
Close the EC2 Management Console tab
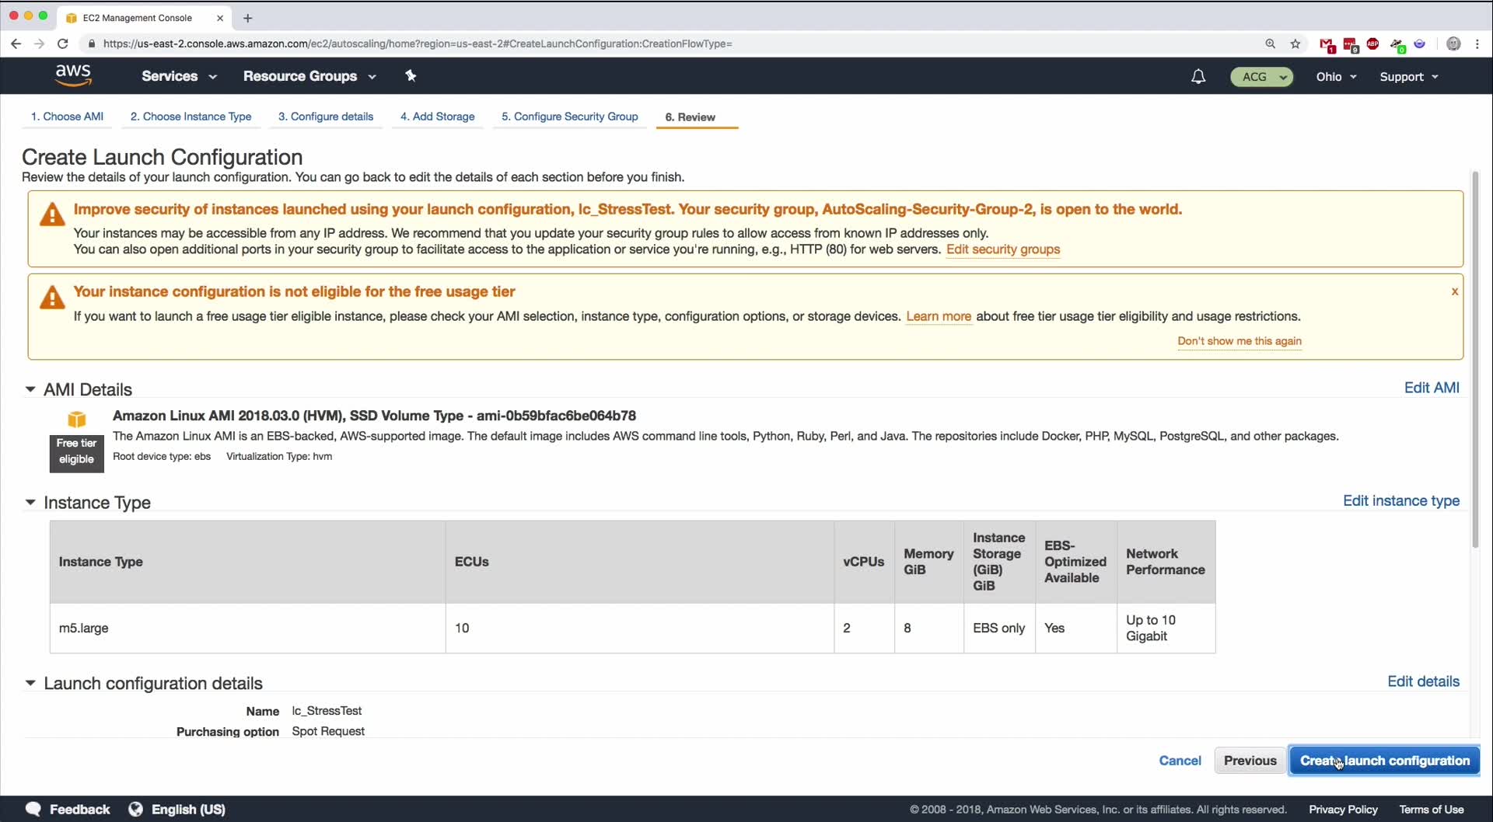click(220, 18)
